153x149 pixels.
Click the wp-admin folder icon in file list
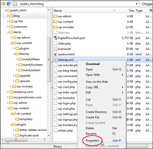pos(55,16)
